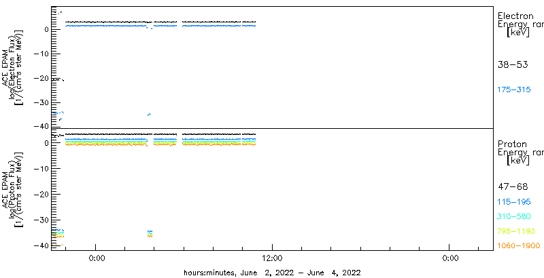Image resolution: width=544 pixels, height=278 pixels.
Task: Click the 175-315 electron energy legend label
Action: point(514,90)
